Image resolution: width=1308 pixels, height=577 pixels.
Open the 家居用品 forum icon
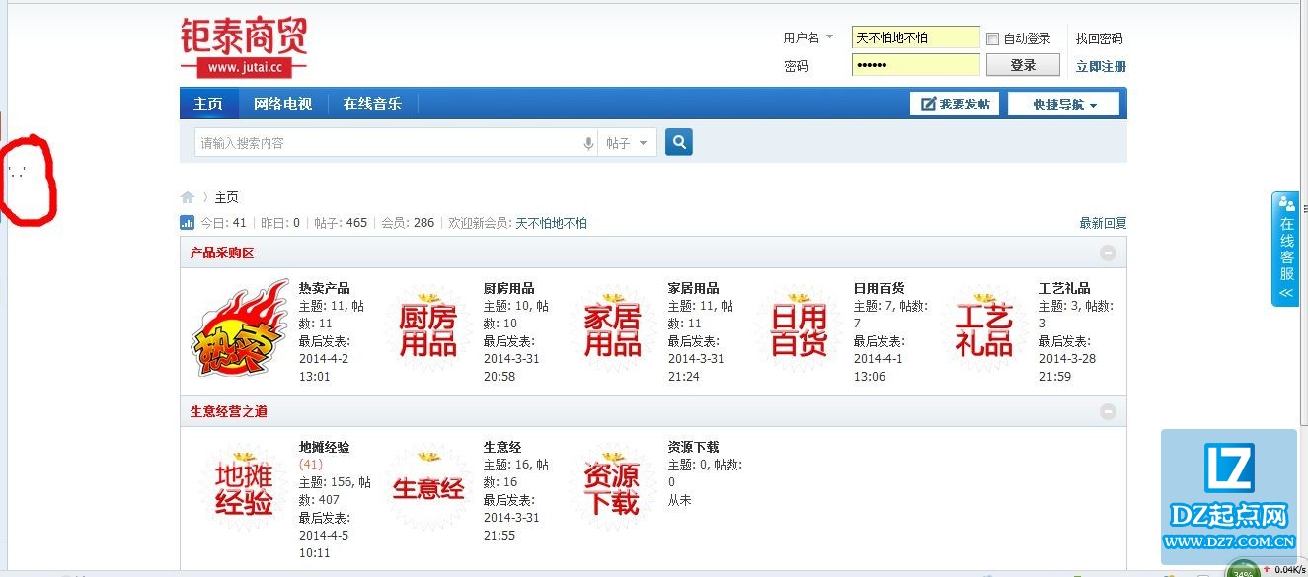click(x=612, y=330)
